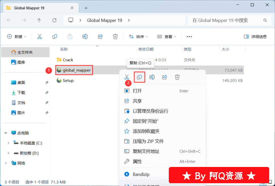
Task: Sort by the 修改日期 column header
Action: coord(146,49)
